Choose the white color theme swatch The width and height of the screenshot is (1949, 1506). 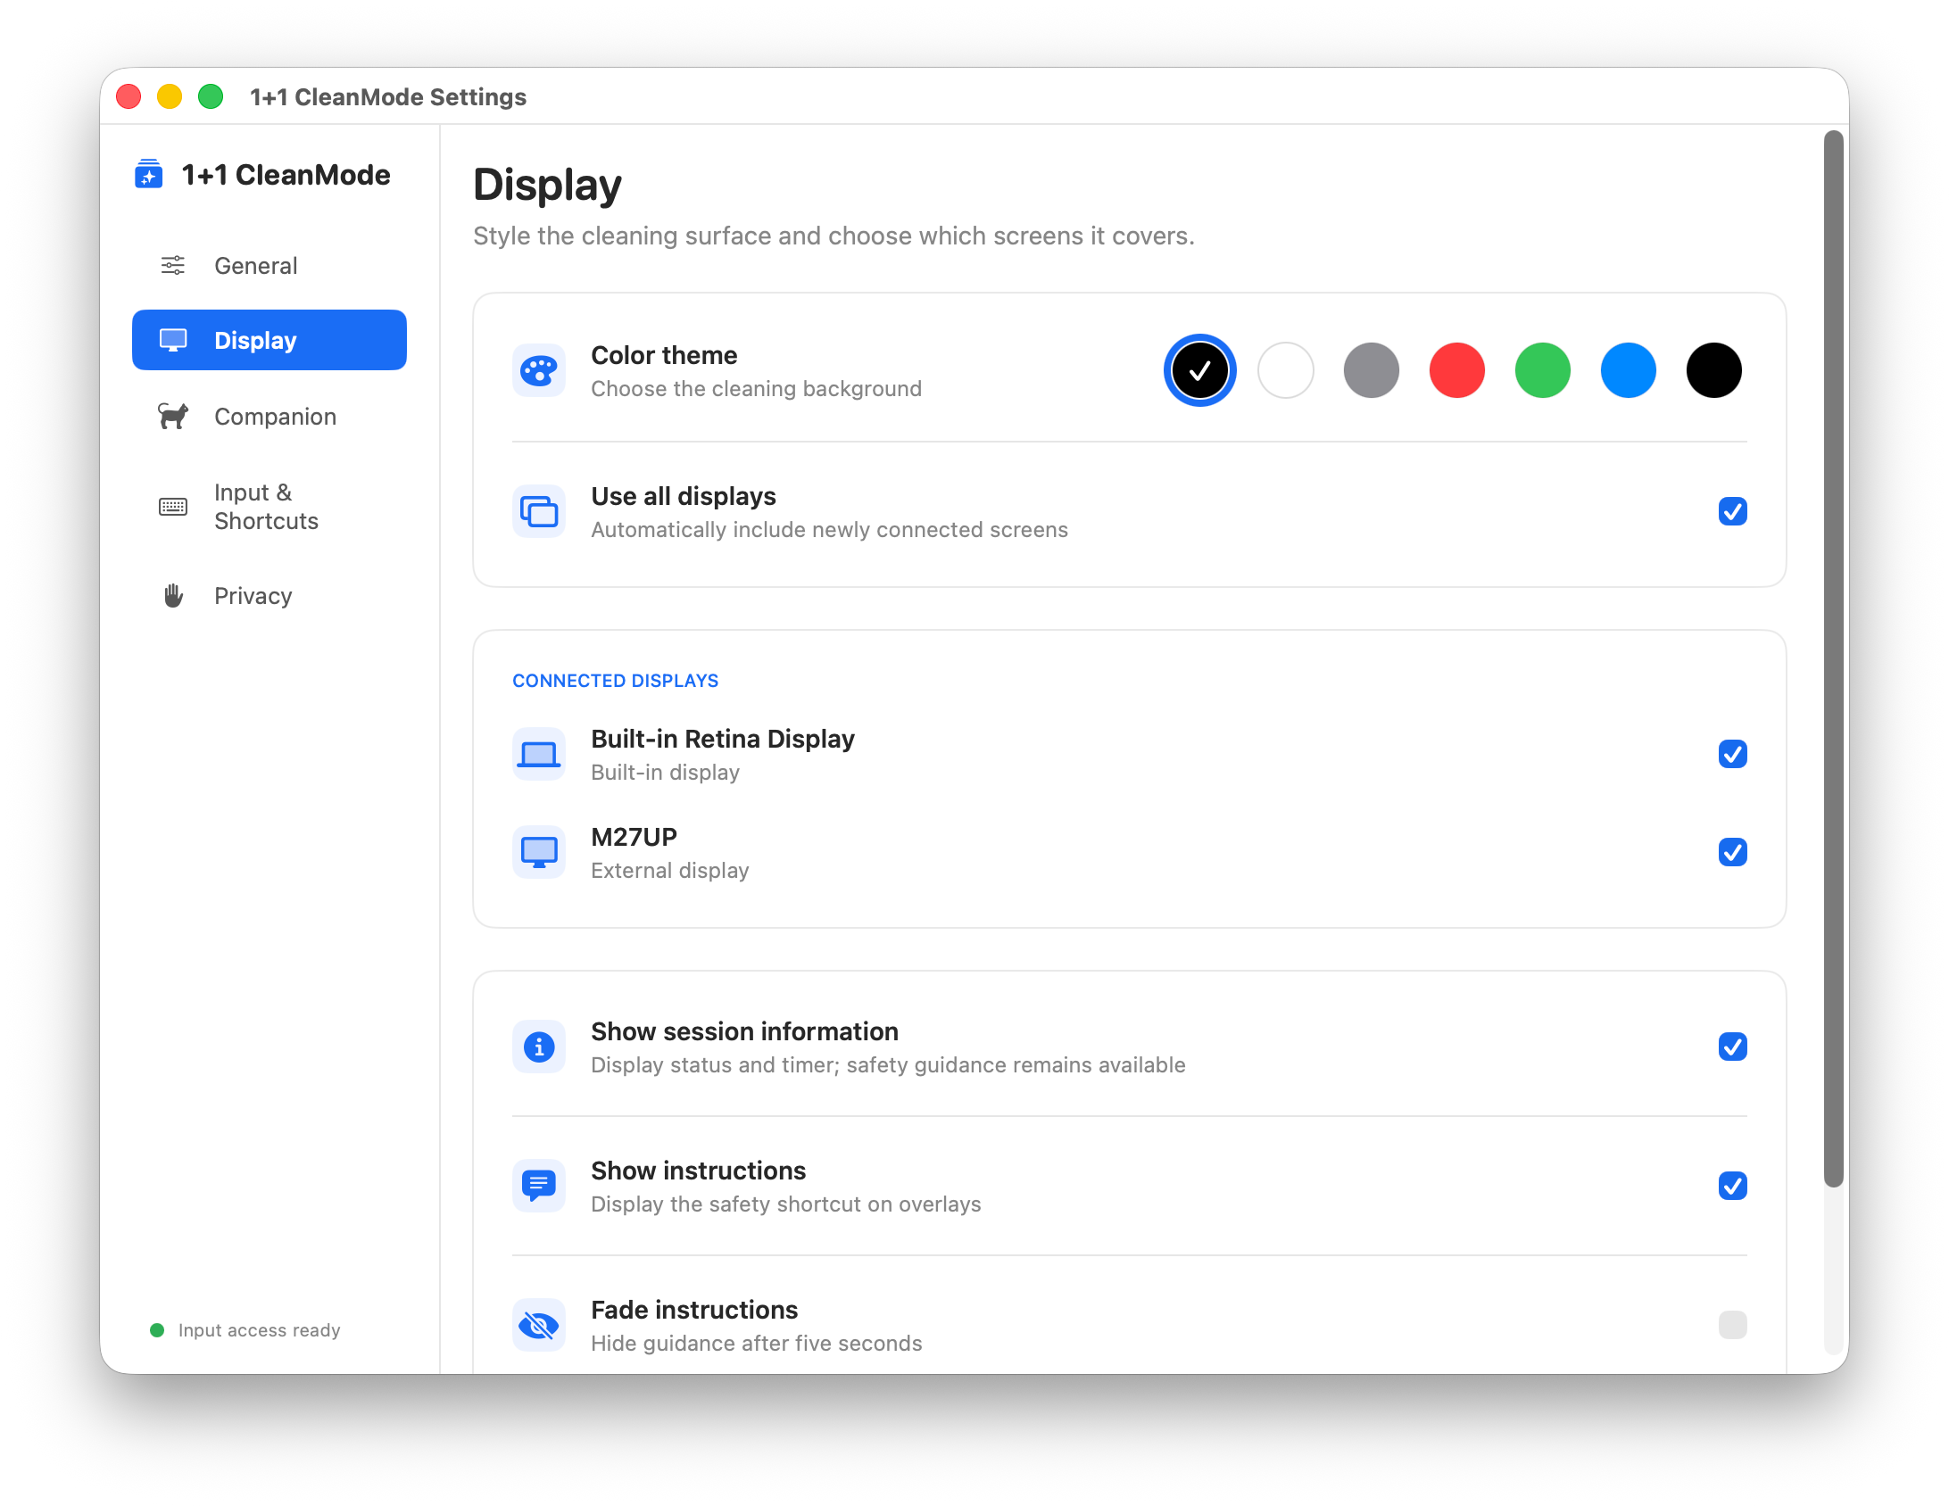pyautogui.click(x=1285, y=370)
